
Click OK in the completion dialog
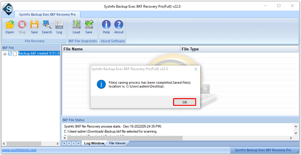pyautogui.click(x=185, y=102)
